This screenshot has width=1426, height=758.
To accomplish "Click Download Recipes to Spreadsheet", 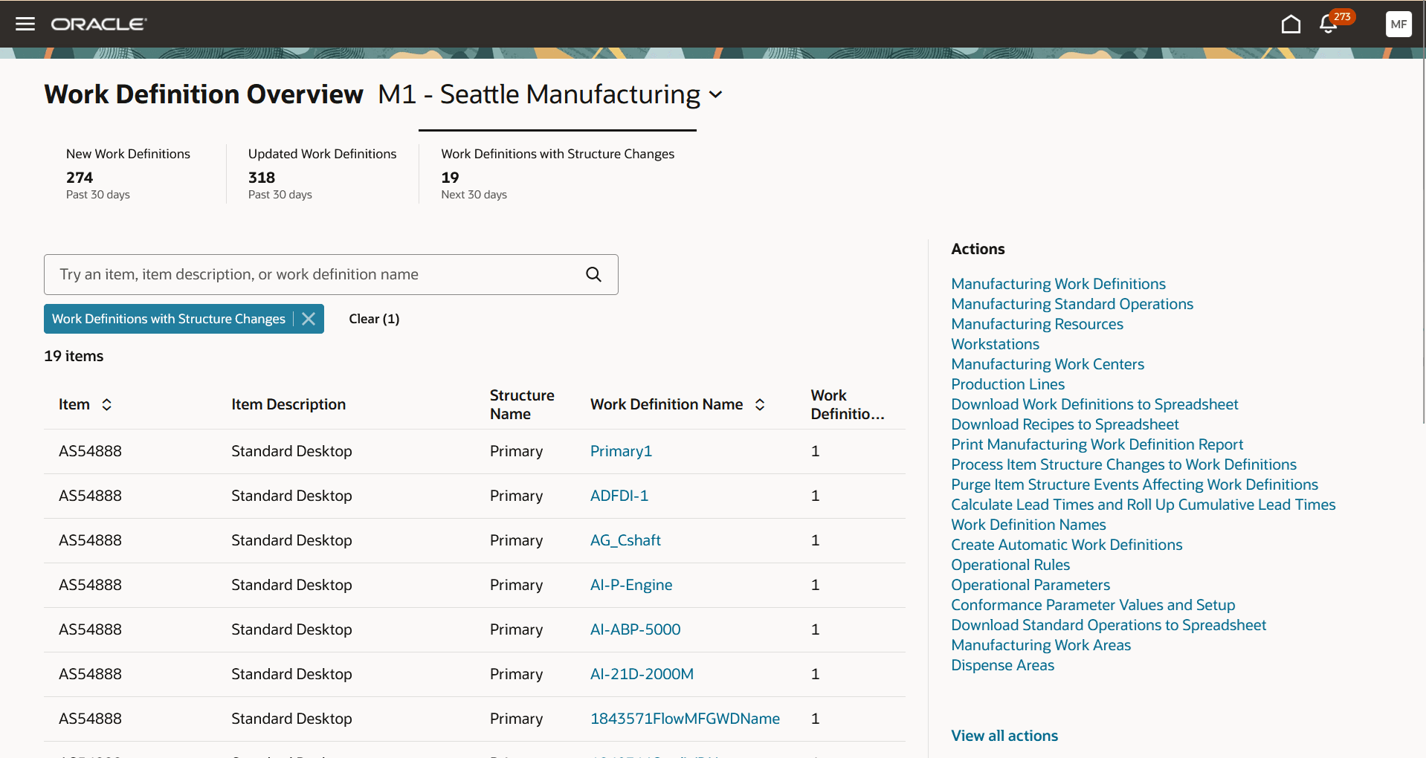I will coord(1065,424).
